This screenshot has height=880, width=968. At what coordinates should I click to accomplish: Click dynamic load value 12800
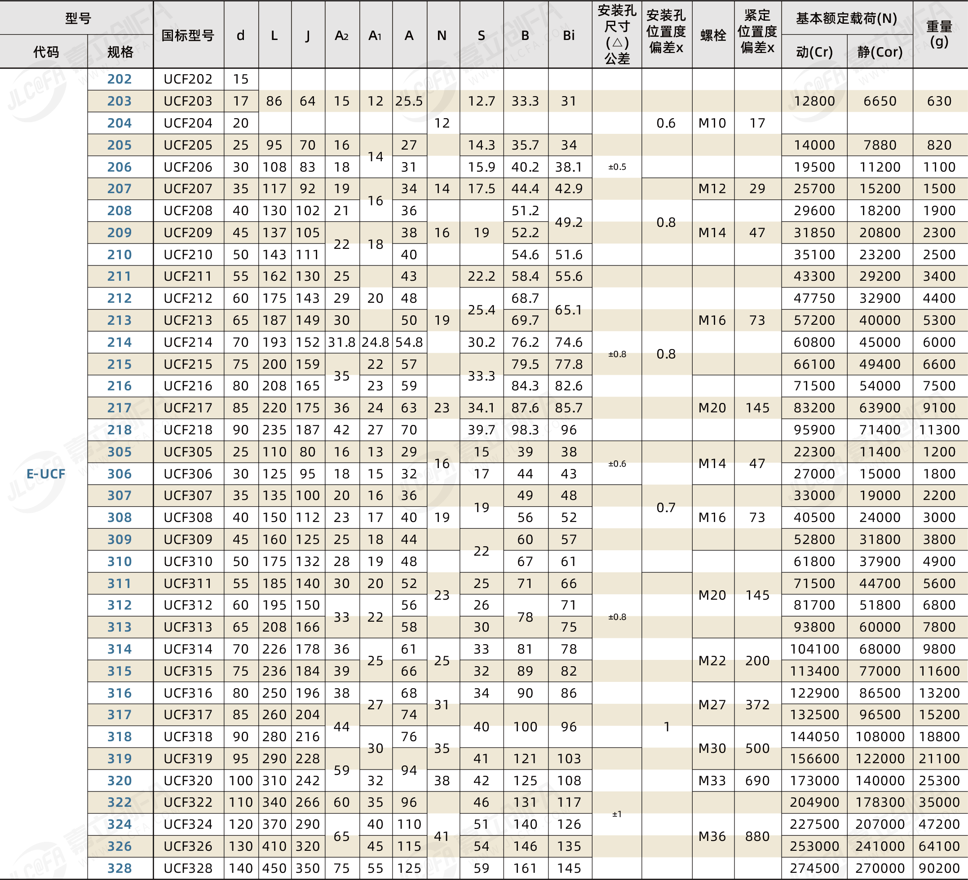tap(814, 101)
